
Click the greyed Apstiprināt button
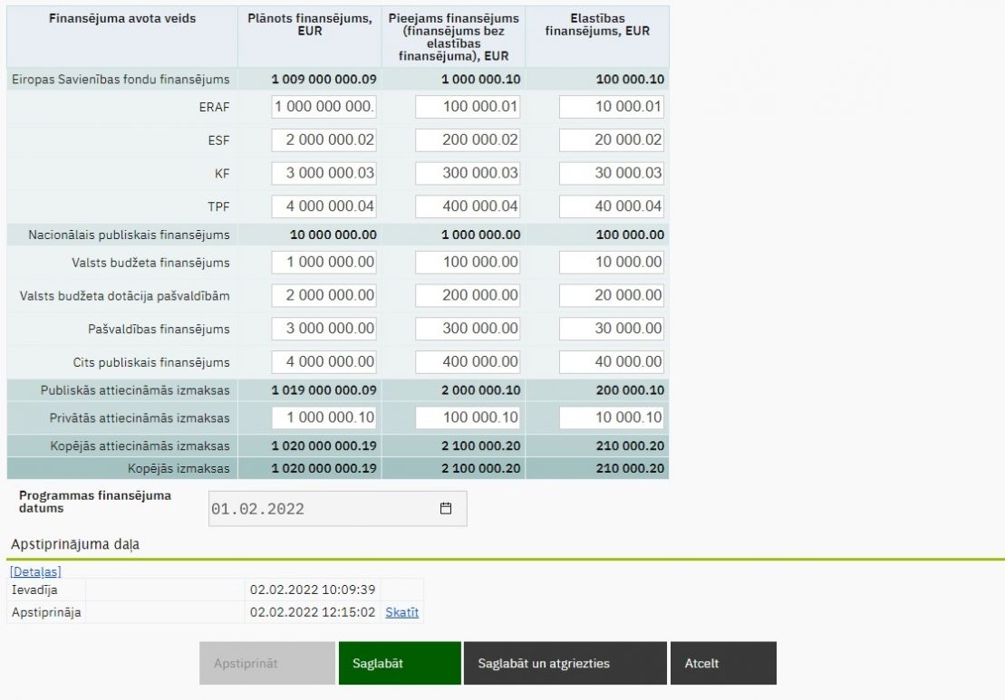click(267, 664)
